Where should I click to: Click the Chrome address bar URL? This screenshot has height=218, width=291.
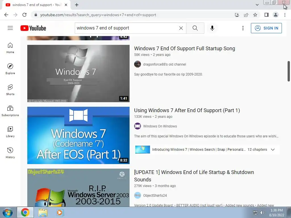coord(98,15)
